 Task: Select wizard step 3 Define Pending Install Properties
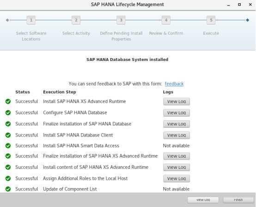121,20
